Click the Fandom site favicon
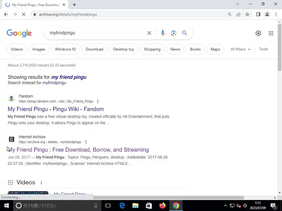This screenshot has height=211, width=282. [x=12, y=99]
